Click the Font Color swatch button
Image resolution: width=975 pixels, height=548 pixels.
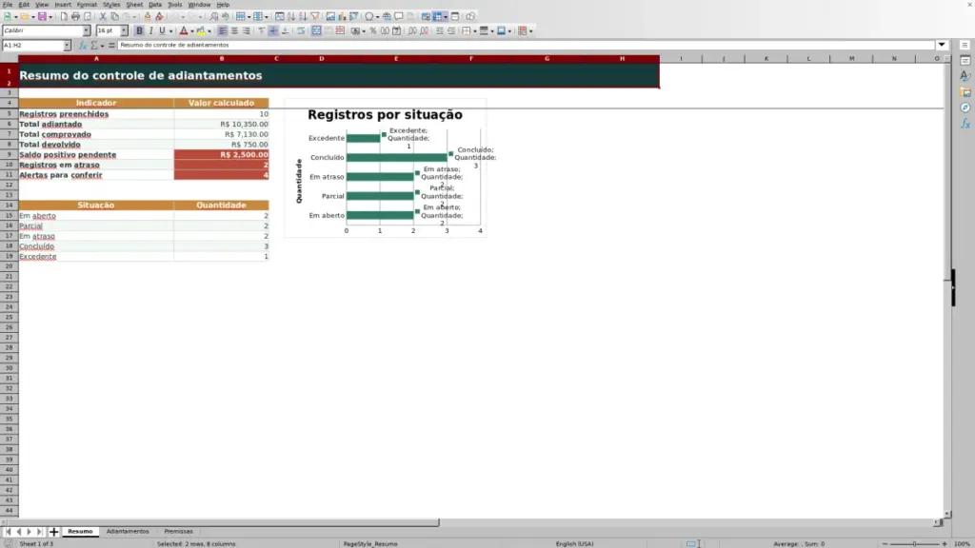point(184,31)
